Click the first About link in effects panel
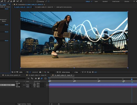Viewport: 137px width, 105px height. point(7,9)
